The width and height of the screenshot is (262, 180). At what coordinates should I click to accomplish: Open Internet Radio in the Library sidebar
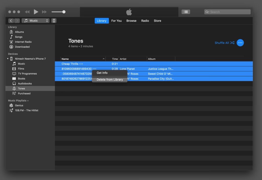click(23, 42)
